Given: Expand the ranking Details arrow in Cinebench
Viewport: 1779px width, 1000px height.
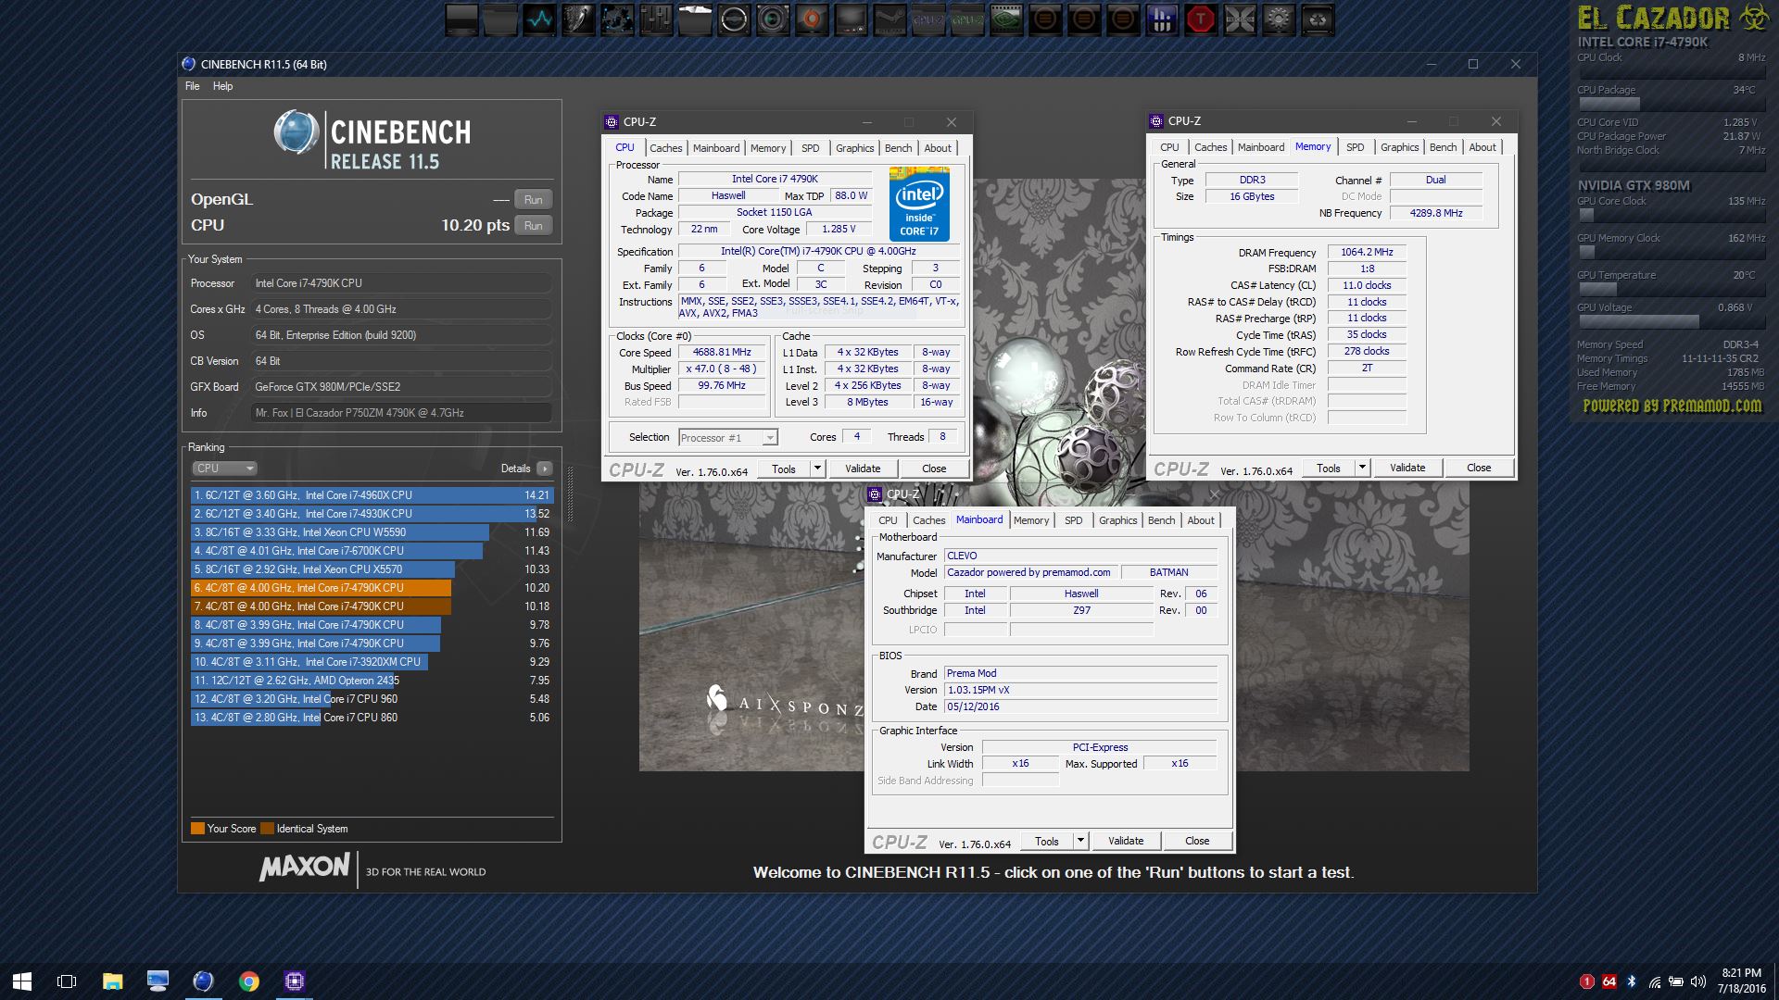Looking at the screenshot, I should (544, 469).
